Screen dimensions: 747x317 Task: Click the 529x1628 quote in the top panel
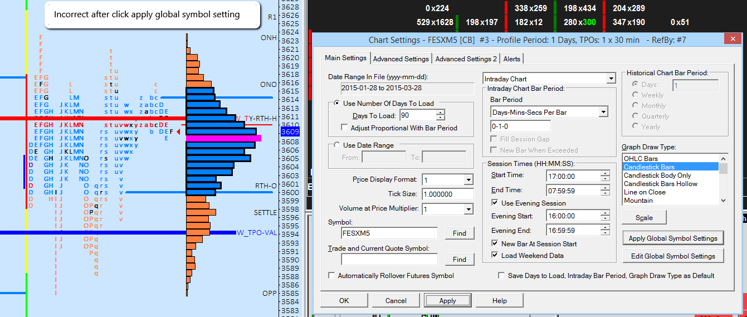pos(435,22)
